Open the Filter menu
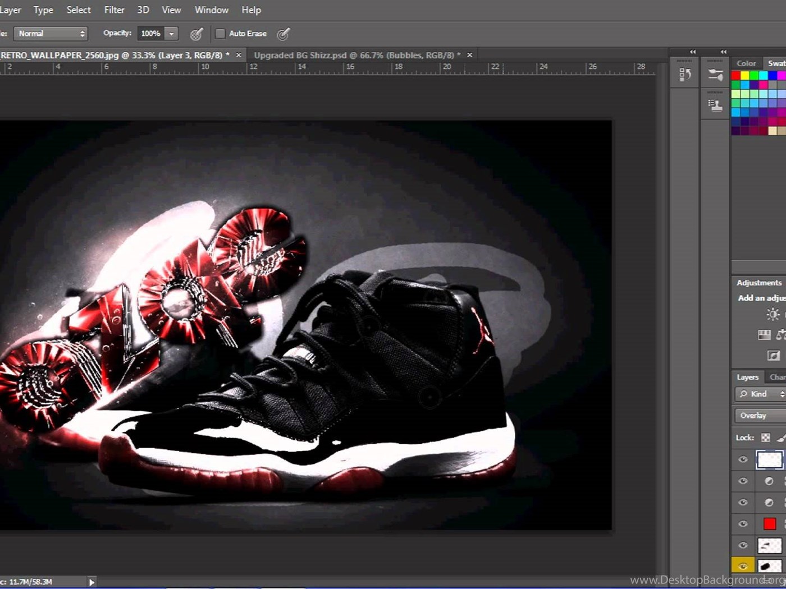Image resolution: width=786 pixels, height=589 pixels. point(115,10)
